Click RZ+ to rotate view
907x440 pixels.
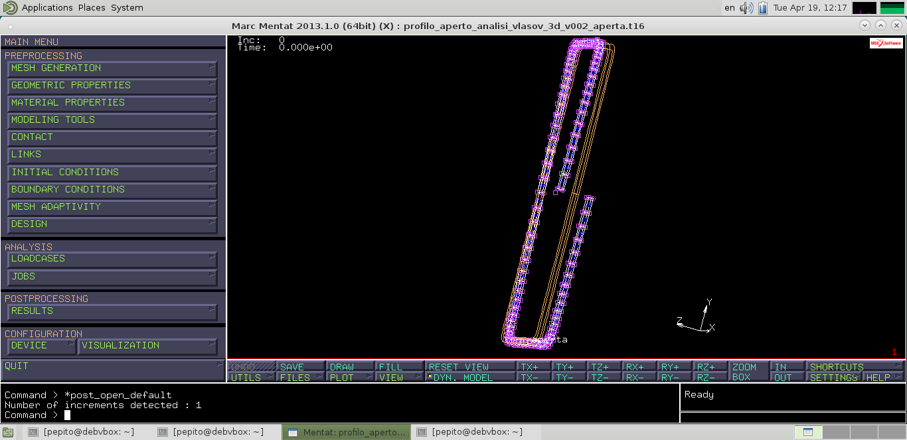coord(710,366)
